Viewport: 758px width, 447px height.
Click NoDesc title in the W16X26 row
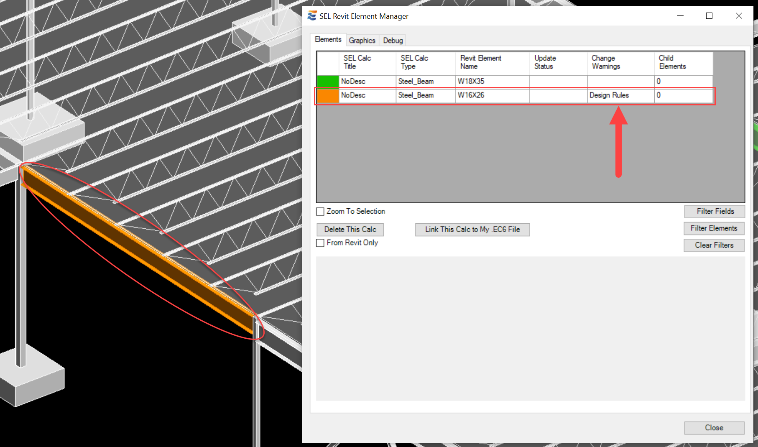click(367, 95)
